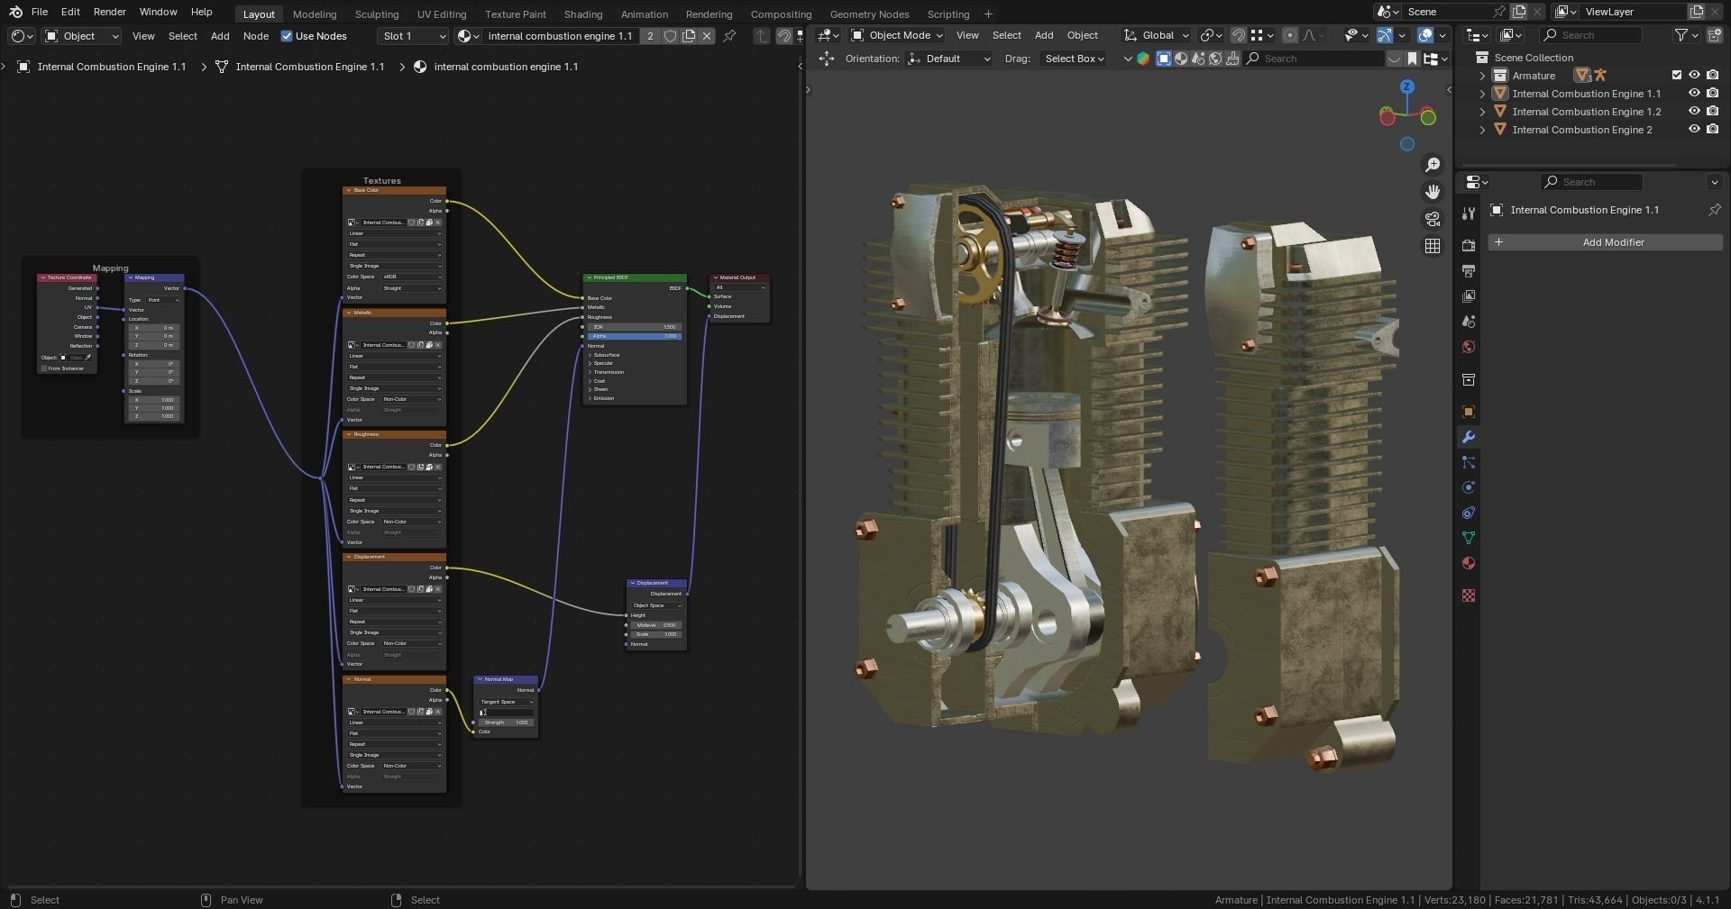
Task: Hide Internal Combustion Engine 1.1 eye
Action: click(1694, 94)
